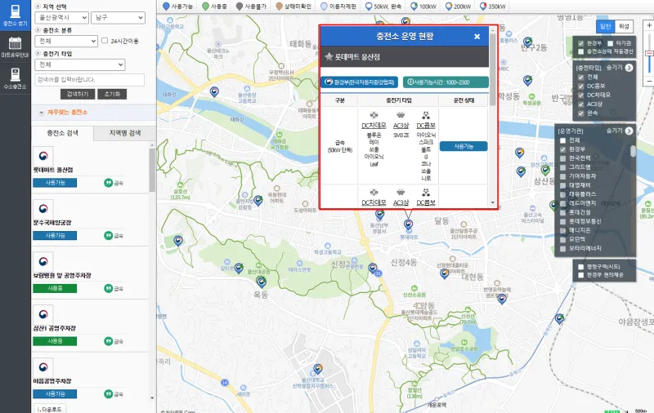The image size is (654, 413).
Task: Switch the map to 위성 view
Action: (x=624, y=26)
